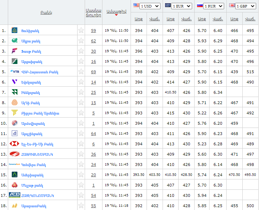Viewport: 259px width, 210px height.
Task: Click the Converse Bank logo
Action: pos(14,165)
